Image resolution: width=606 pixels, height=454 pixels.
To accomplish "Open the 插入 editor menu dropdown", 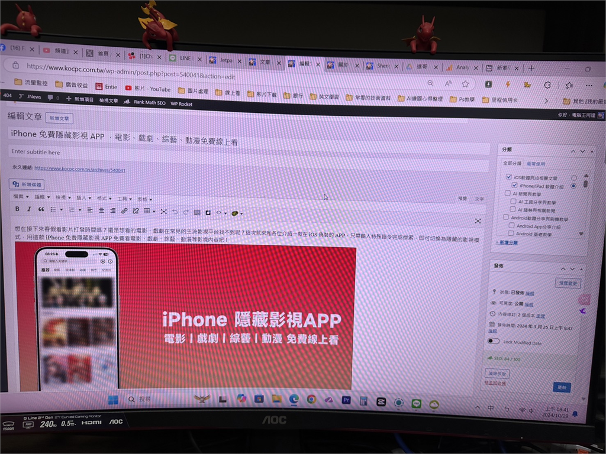I will pos(84,197).
